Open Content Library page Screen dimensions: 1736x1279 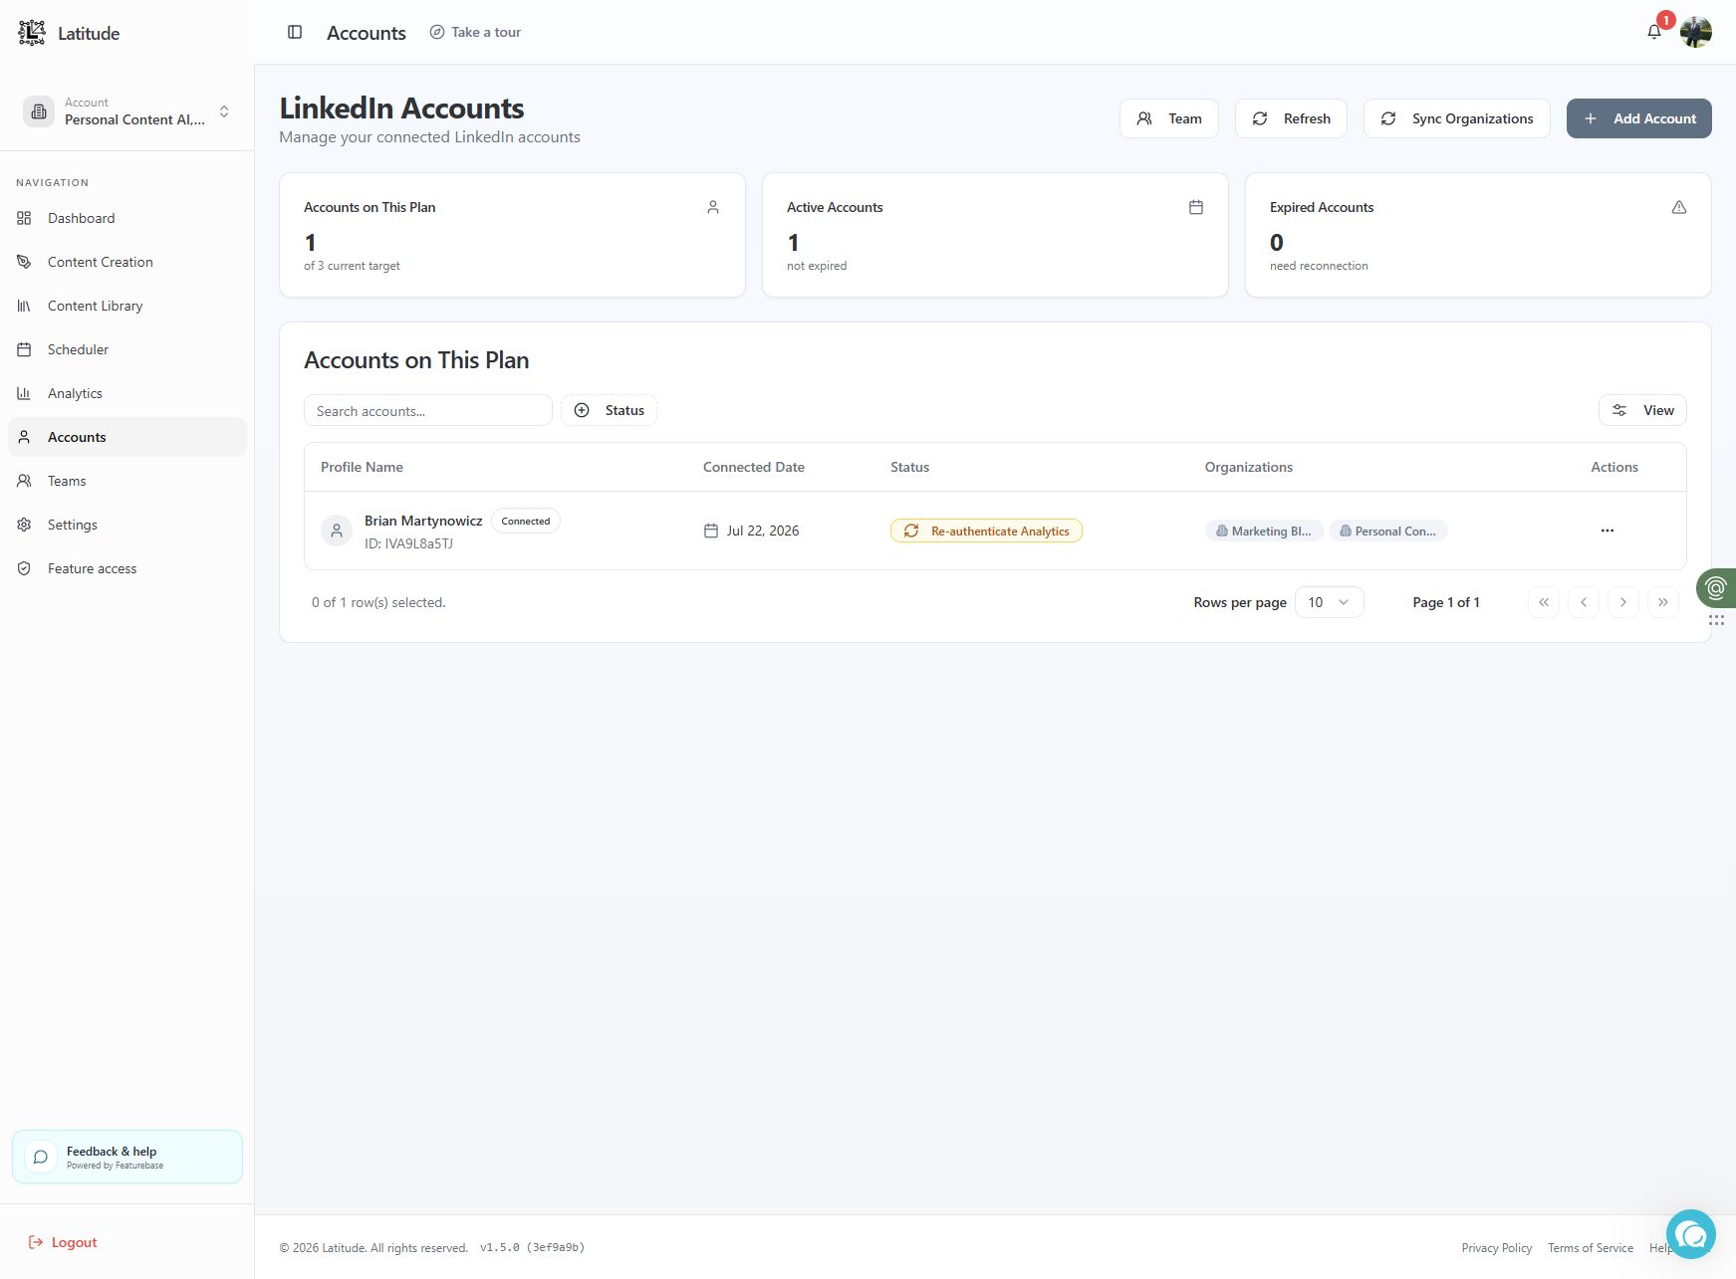[x=127, y=306]
